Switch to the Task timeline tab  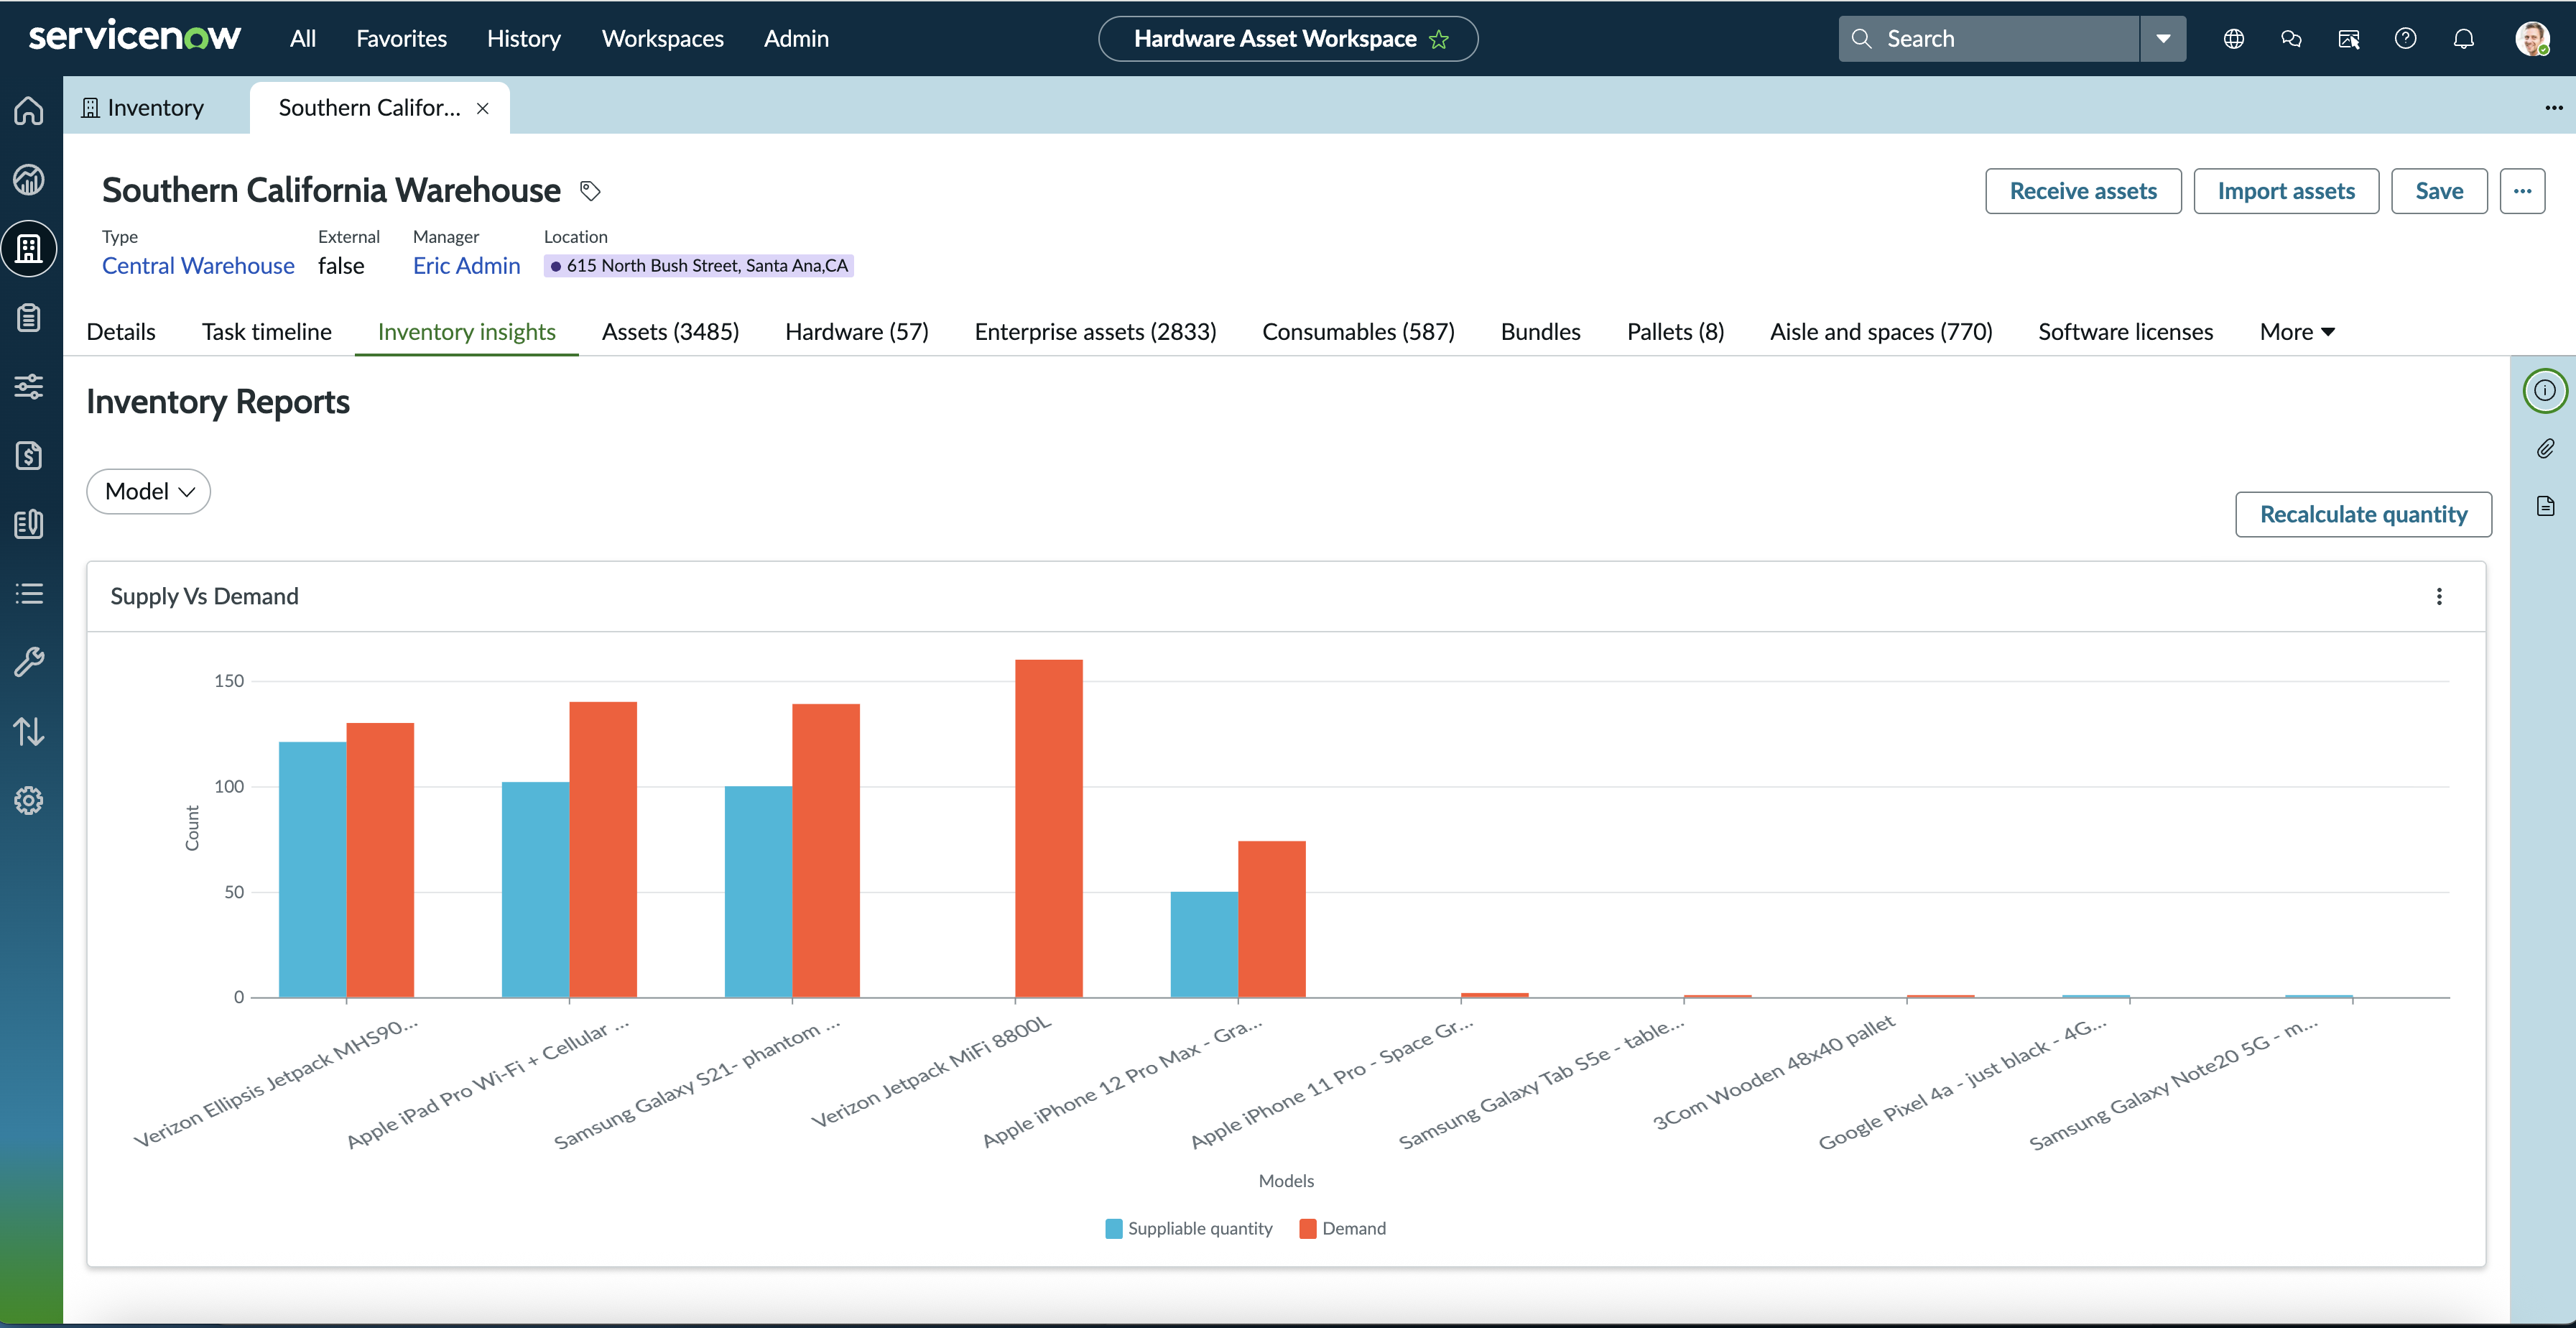pyautogui.click(x=267, y=332)
